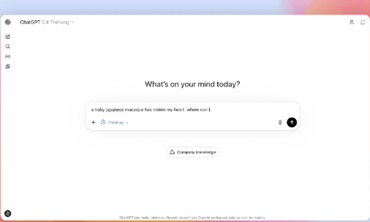Click the "What's on your mind today?" heading

pyautogui.click(x=192, y=84)
